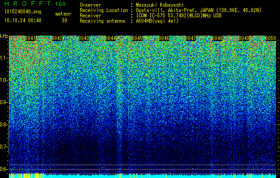The image size is (280, 178).
Task: Select the file name 1010240040.png
Action: point(23,12)
